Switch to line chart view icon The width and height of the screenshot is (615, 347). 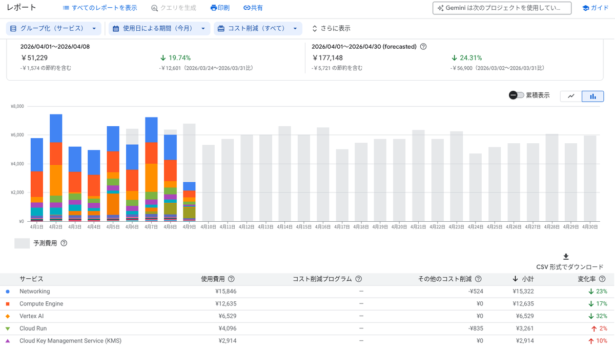tap(571, 96)
